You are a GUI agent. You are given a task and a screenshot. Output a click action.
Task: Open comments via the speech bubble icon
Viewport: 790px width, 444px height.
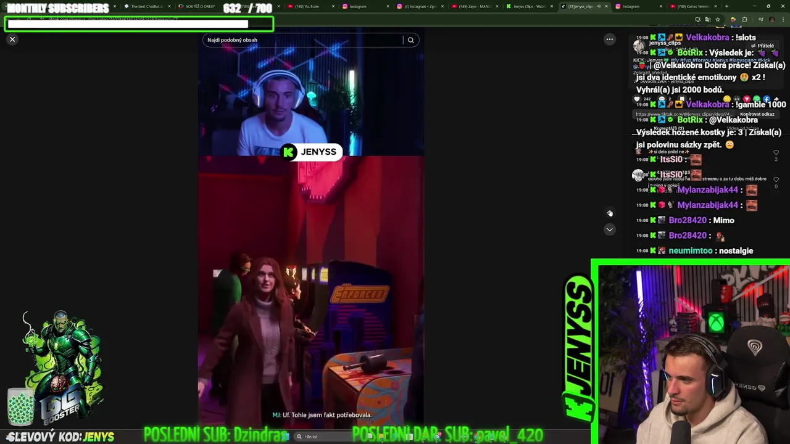[x=662, y=99]
